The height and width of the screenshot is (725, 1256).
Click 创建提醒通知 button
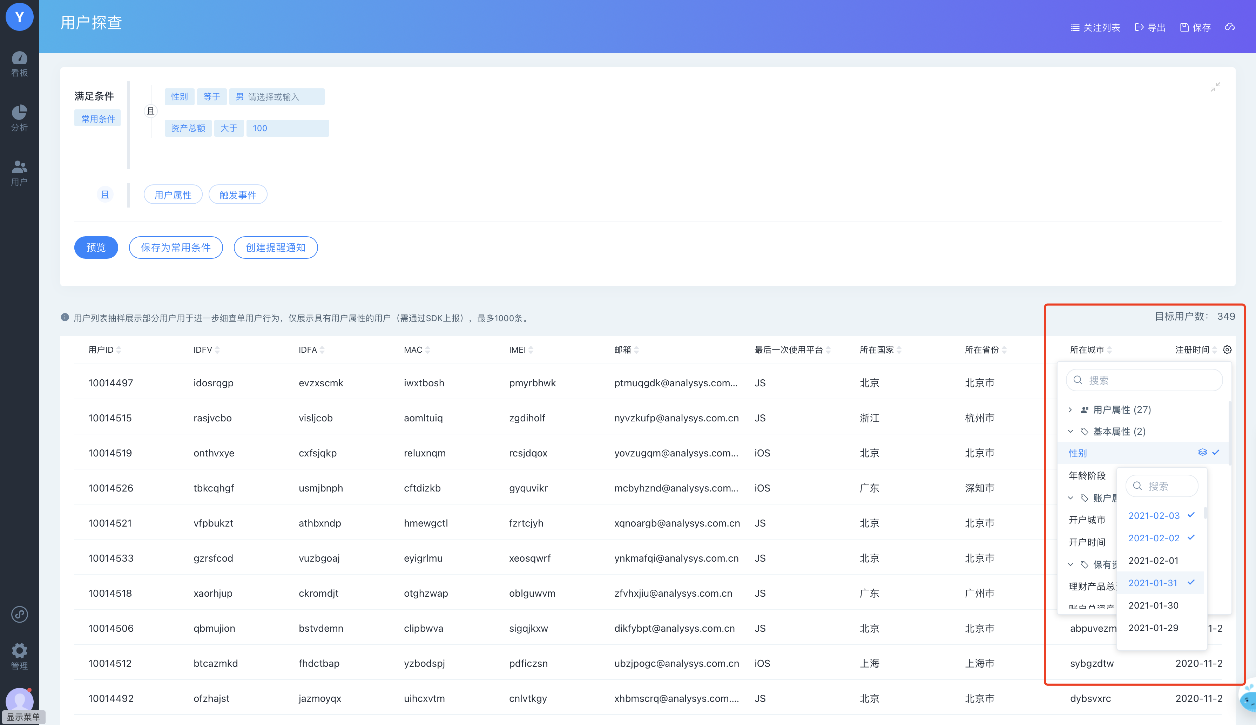(x=276, y=248)
